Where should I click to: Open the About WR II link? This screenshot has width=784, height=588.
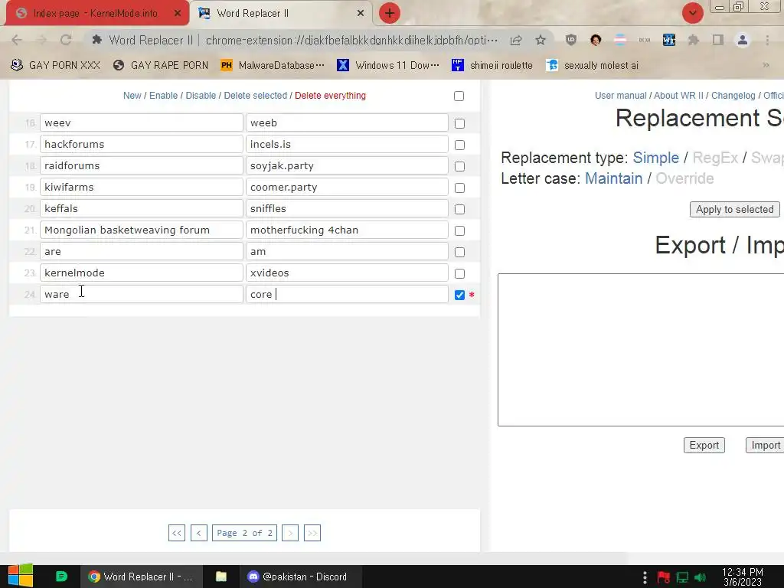(x=678, y=96)
